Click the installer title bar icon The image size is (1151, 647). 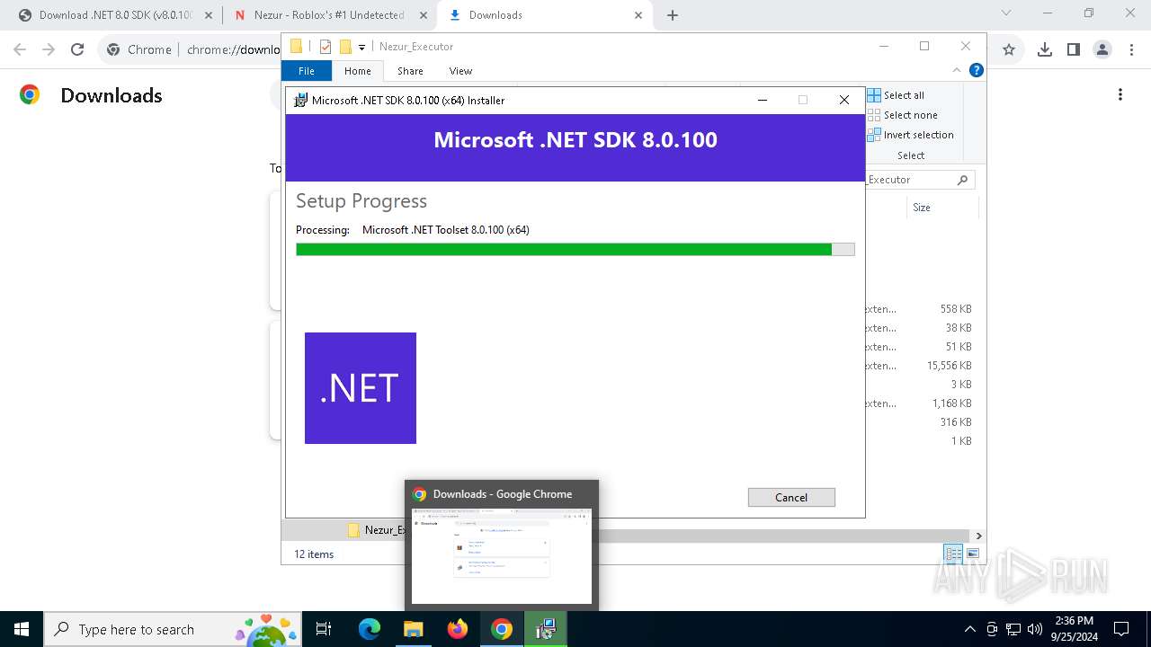301,100
